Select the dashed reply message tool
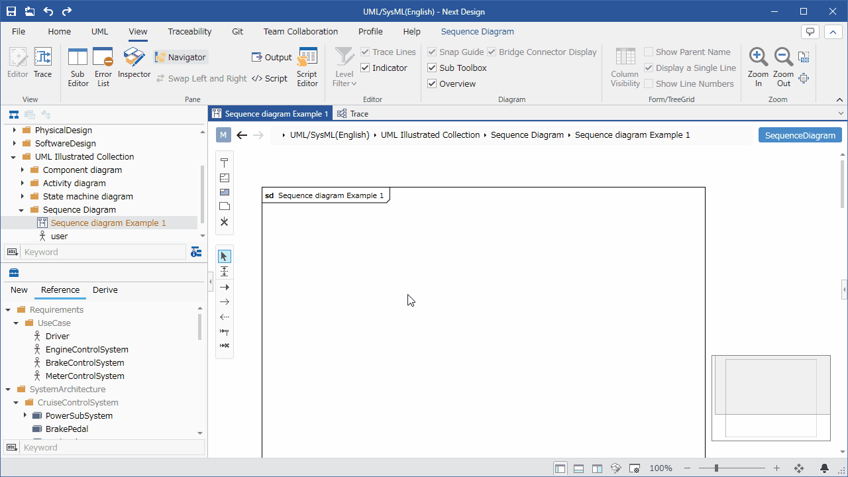Viewport: 848px width, 477px height. [x=225, y=317]
